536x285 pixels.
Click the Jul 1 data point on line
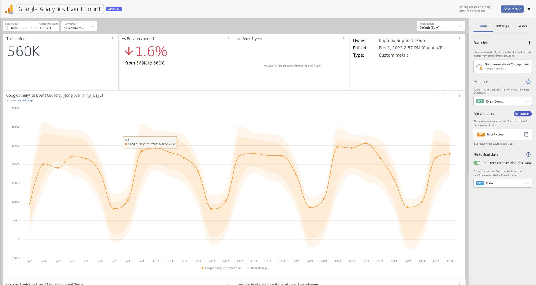30,204
